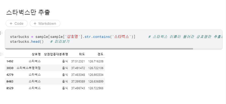Click the 상권업종대분류명 column header
226x104 pixels.
[56, 54]
